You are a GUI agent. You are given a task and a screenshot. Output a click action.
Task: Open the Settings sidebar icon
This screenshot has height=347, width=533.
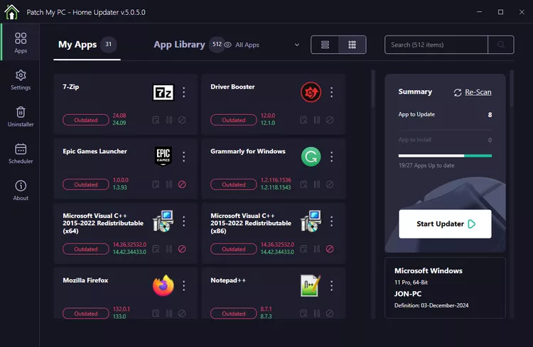click(21, 75)
